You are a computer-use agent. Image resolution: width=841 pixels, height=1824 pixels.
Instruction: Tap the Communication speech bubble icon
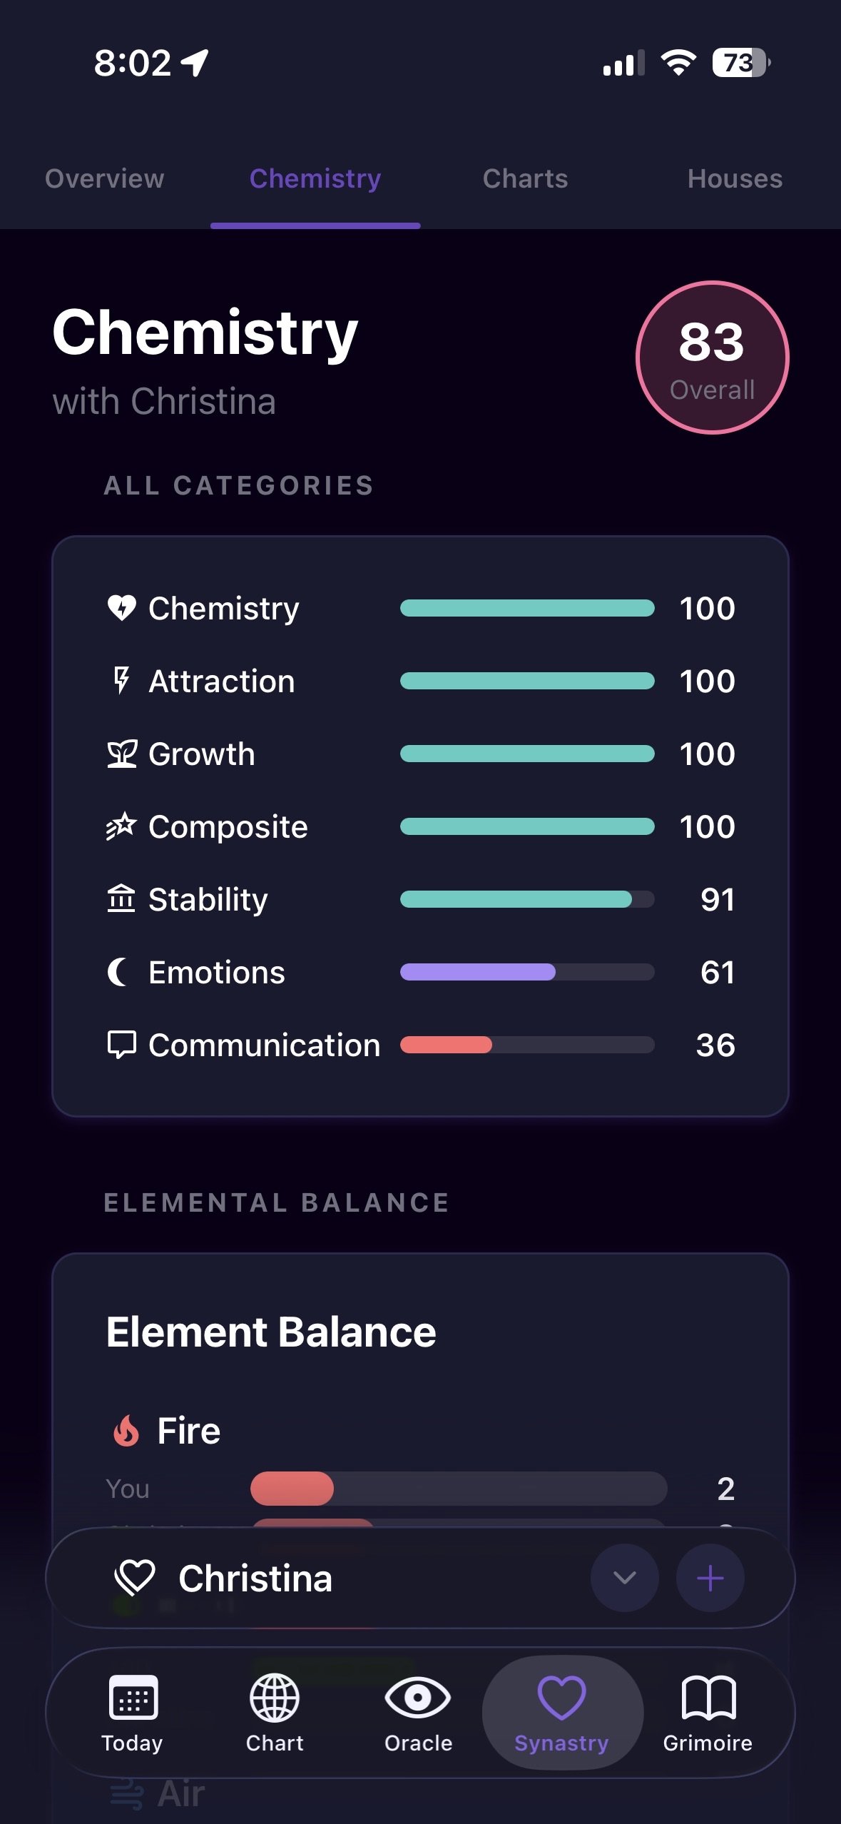click(121, 1045)
